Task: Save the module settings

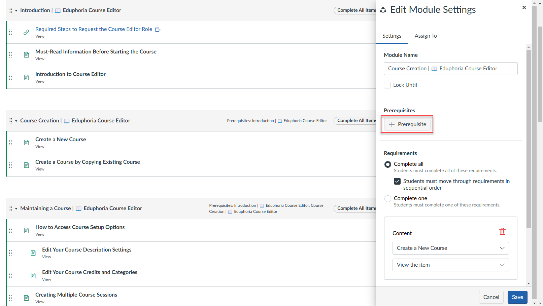Action: [x=517, y=297]
